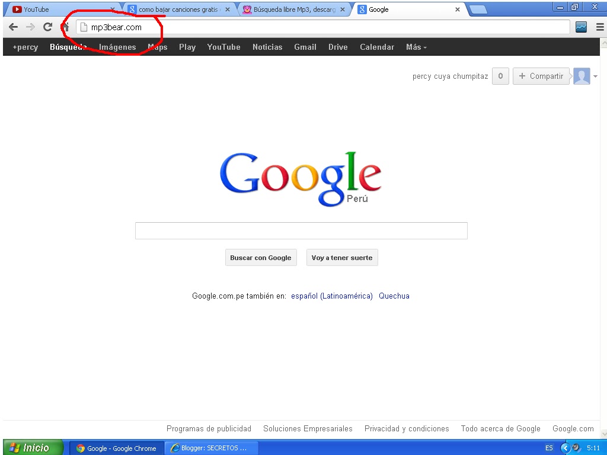
Task: Click the scrollbar up arrow
Action: point(603,43)
